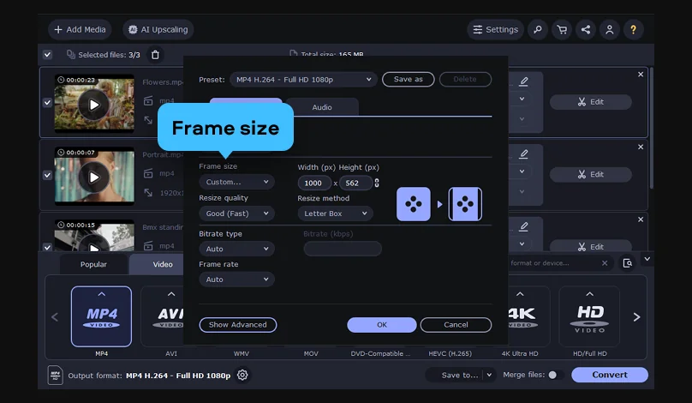The image size is (692, 403).
Task: Open help question mark icon
Action: pyautogui.click(x=633, y=30)
